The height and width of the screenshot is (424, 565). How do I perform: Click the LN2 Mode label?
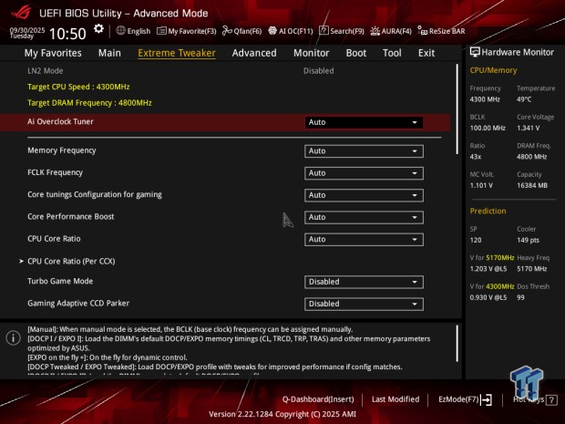45,71
